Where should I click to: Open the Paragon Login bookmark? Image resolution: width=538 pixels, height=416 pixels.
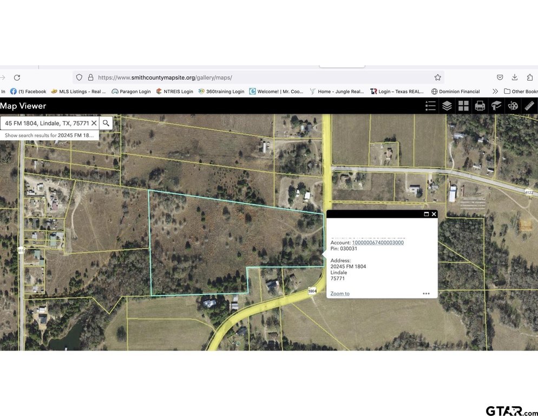(x=132, y=92)
